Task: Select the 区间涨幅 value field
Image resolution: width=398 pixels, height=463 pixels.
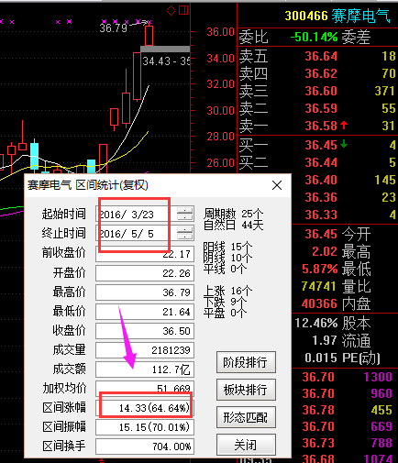Action: [145, 408]
